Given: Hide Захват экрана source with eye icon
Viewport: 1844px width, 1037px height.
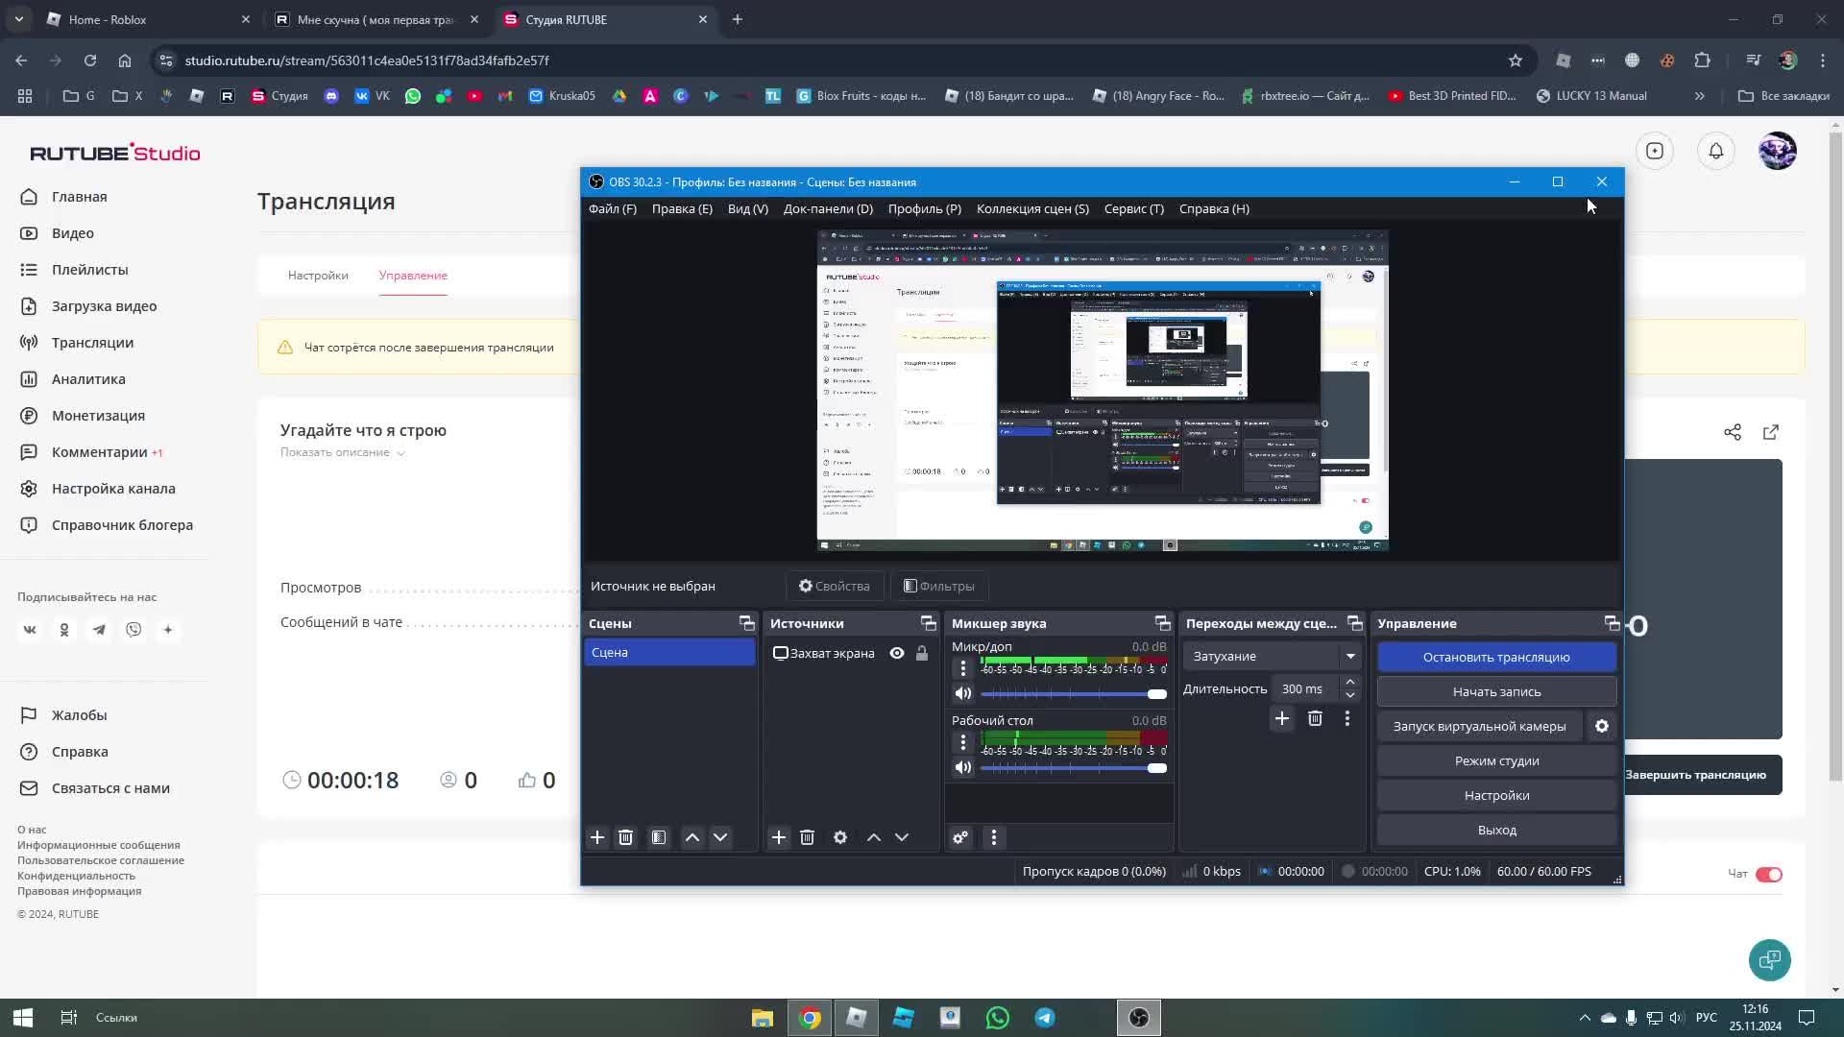Looking at the screenshot, I should coord(897,653).
